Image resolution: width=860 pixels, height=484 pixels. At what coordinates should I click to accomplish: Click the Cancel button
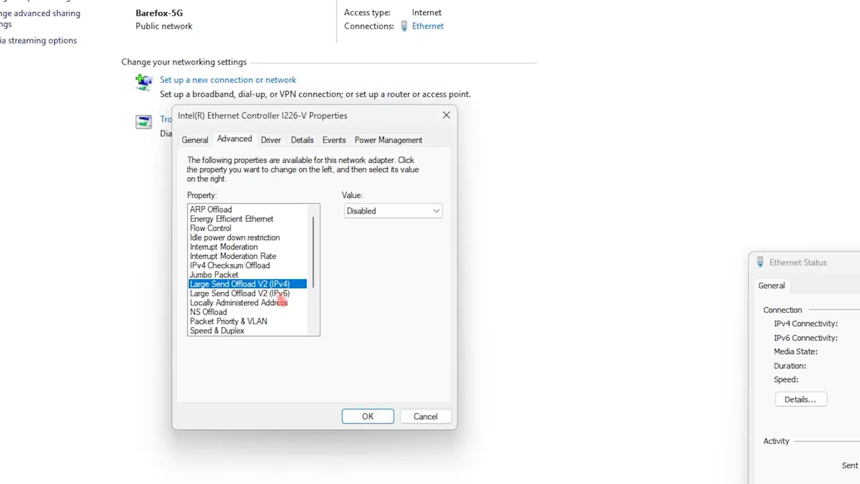[426, 416]
